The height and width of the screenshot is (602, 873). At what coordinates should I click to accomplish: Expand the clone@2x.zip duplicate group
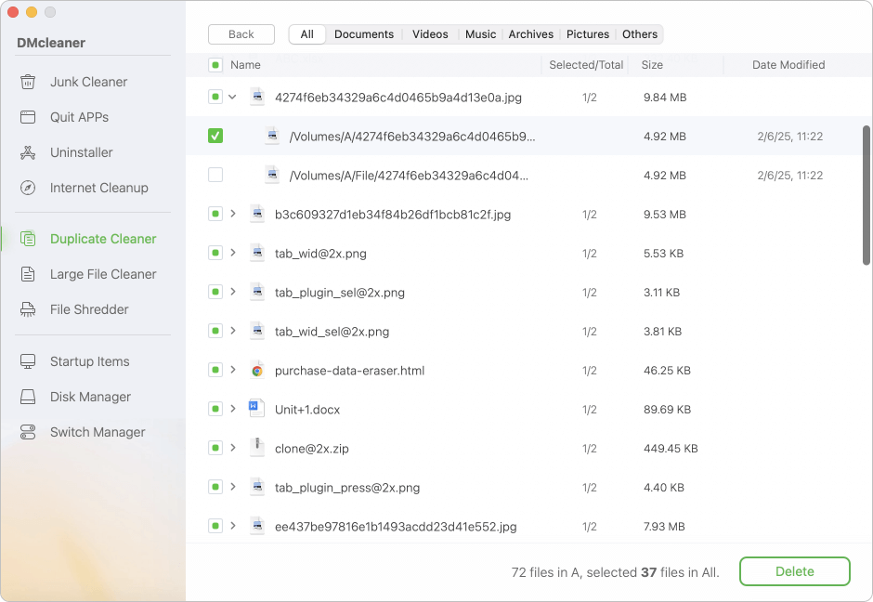(x=235, y=448)
